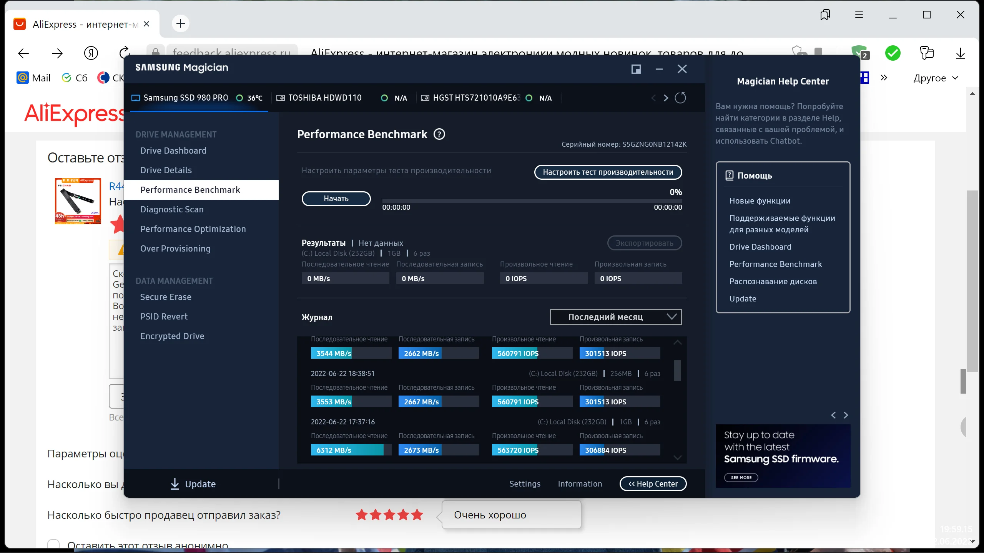984x553 pixels.
Task: Select the TOSHIBA HDWD110 drive tab
Action: pos(325,98)
